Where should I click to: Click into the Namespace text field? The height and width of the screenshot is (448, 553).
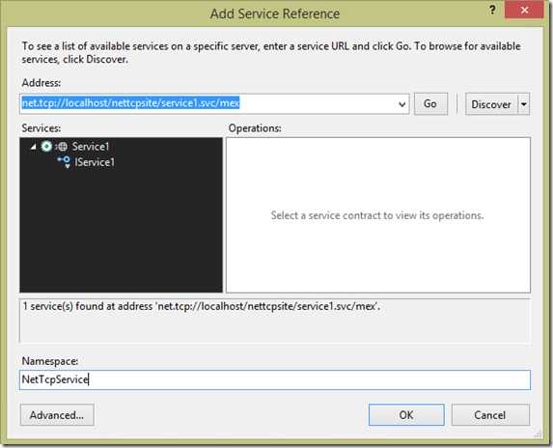click(275, 379)
